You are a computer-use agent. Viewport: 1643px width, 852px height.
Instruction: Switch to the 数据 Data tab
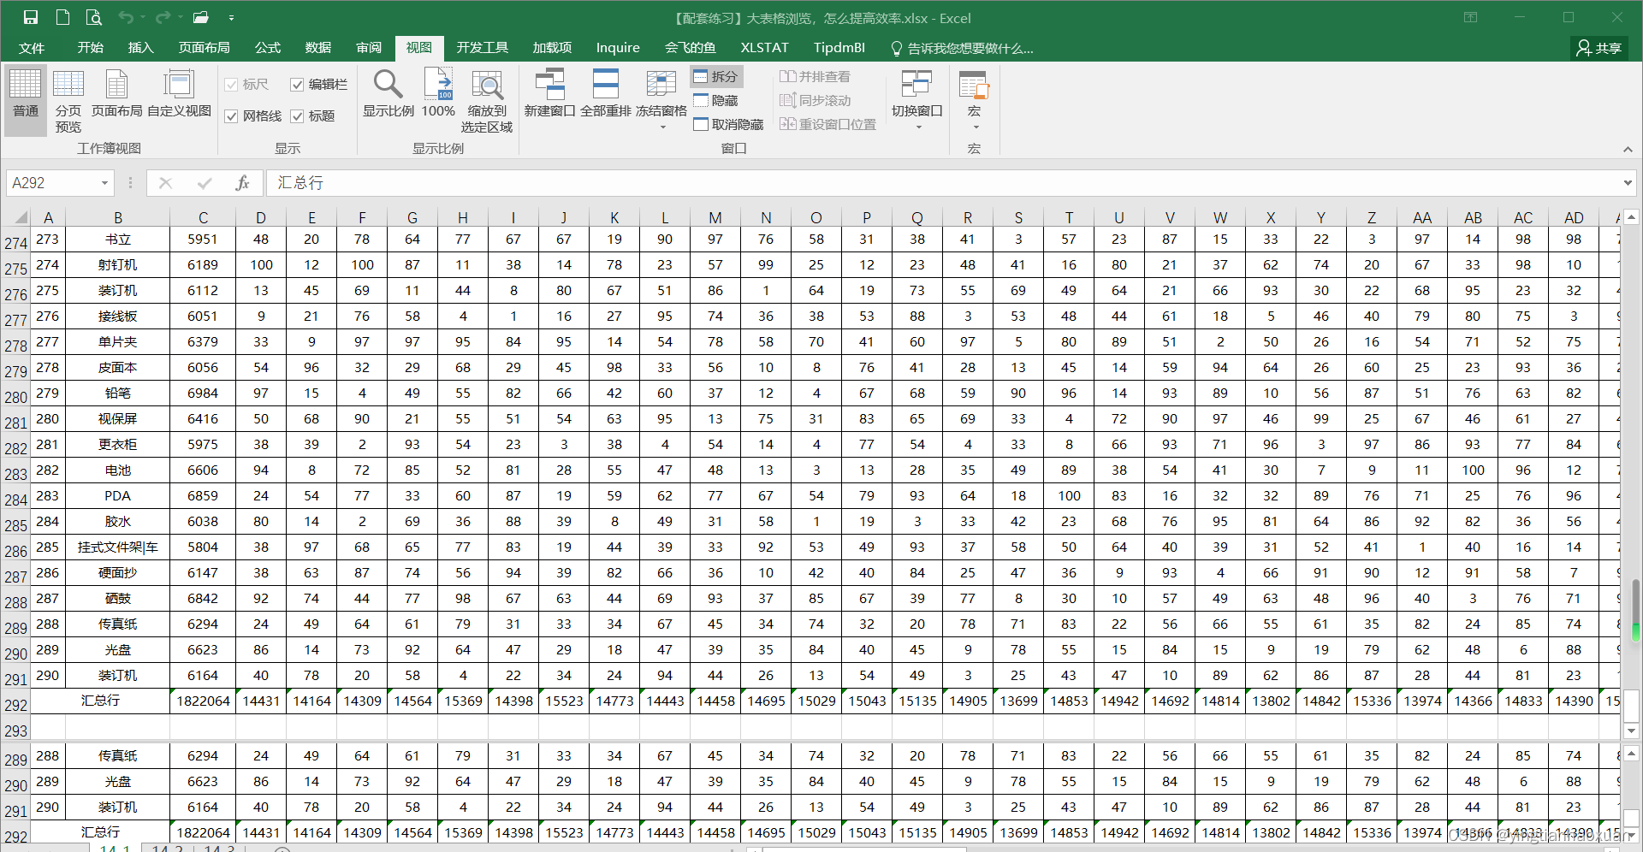point(318,48)
